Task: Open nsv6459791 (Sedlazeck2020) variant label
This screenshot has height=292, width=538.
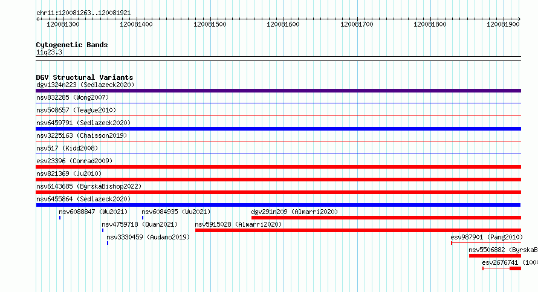Action: tap(83, 123)
